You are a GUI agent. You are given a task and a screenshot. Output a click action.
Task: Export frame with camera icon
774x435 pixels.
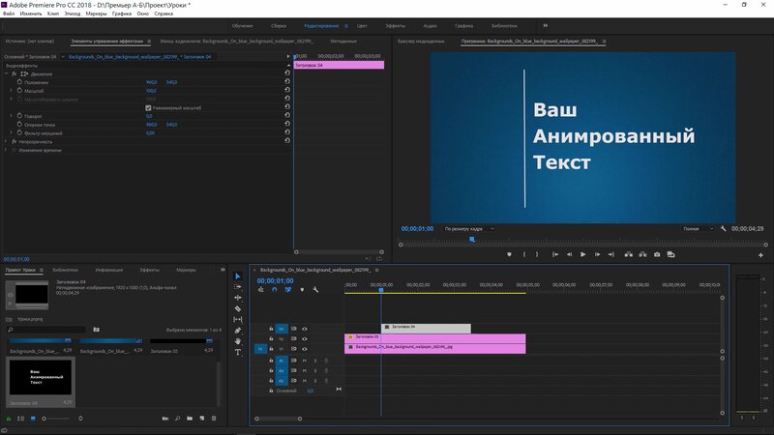657,254
